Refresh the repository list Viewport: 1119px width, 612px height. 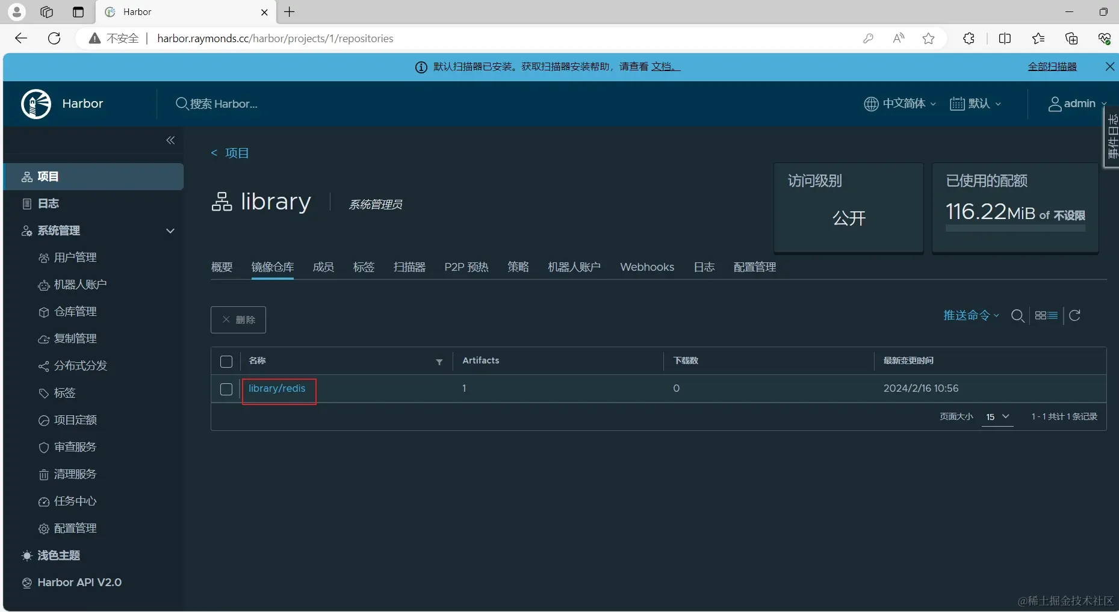pyautogui.click(x=1074, y=315)
